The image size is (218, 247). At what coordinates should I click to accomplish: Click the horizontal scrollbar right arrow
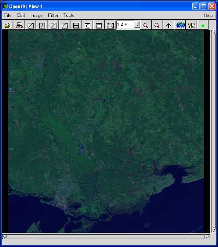click(207, 236)
